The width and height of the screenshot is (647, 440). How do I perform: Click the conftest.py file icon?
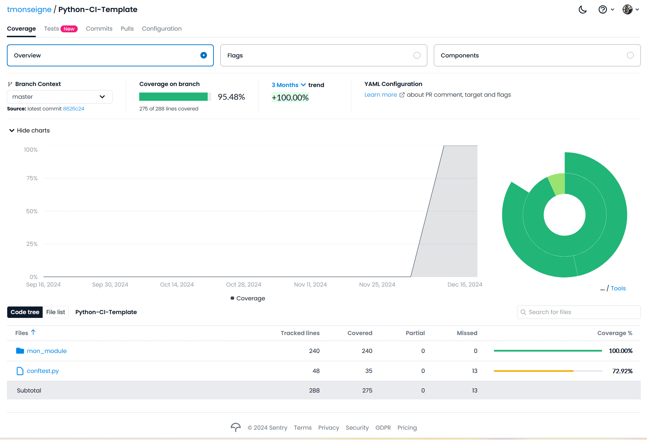coord(20,371)
